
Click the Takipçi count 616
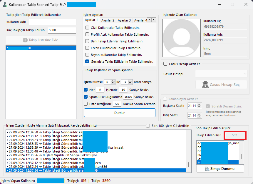pyautogui.click(x=83, y=181)
